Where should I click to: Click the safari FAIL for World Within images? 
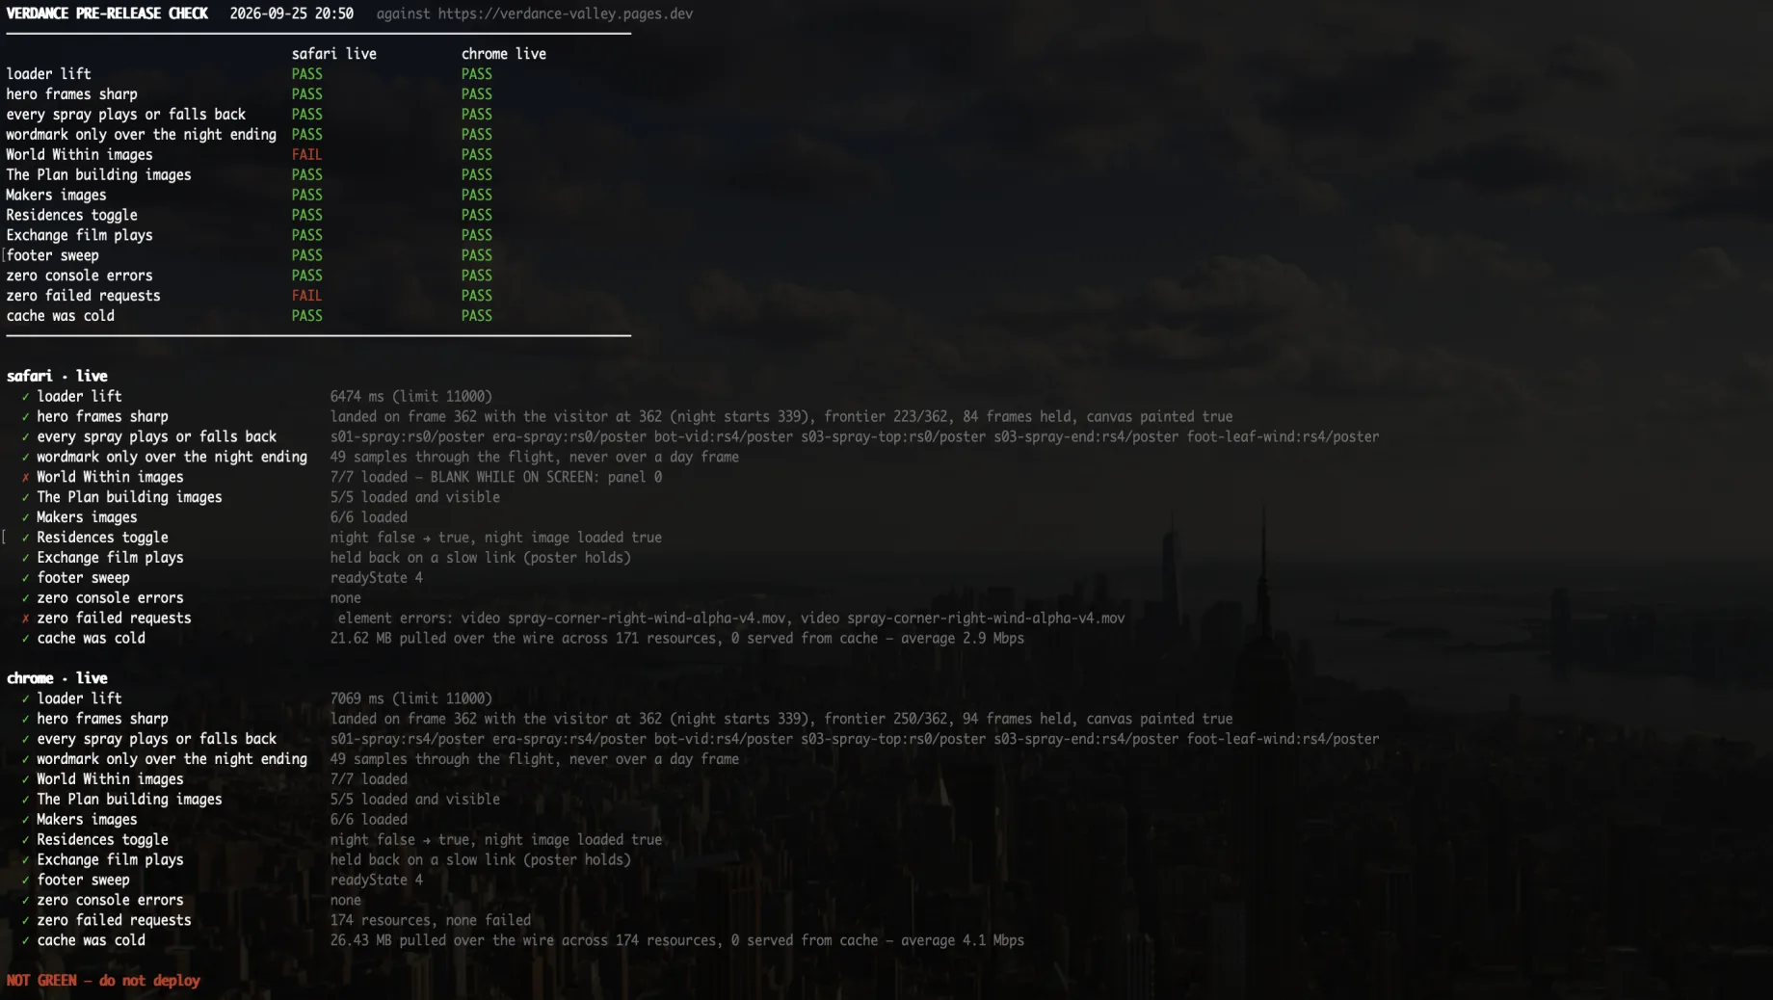pyautogui.click(x=306, y=154)
